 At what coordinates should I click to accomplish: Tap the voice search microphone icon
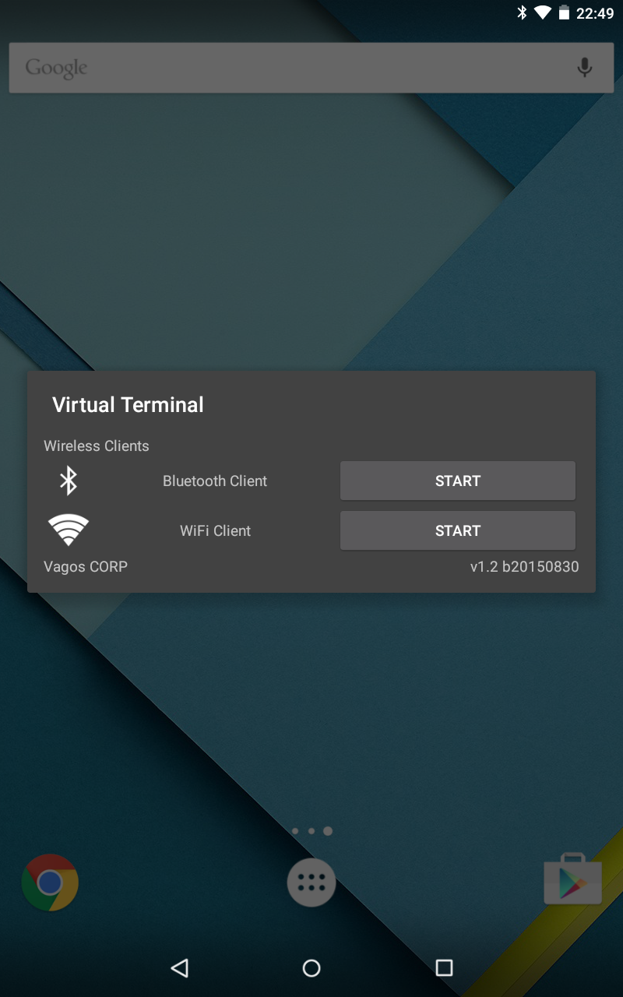click(x=585, y=68)
